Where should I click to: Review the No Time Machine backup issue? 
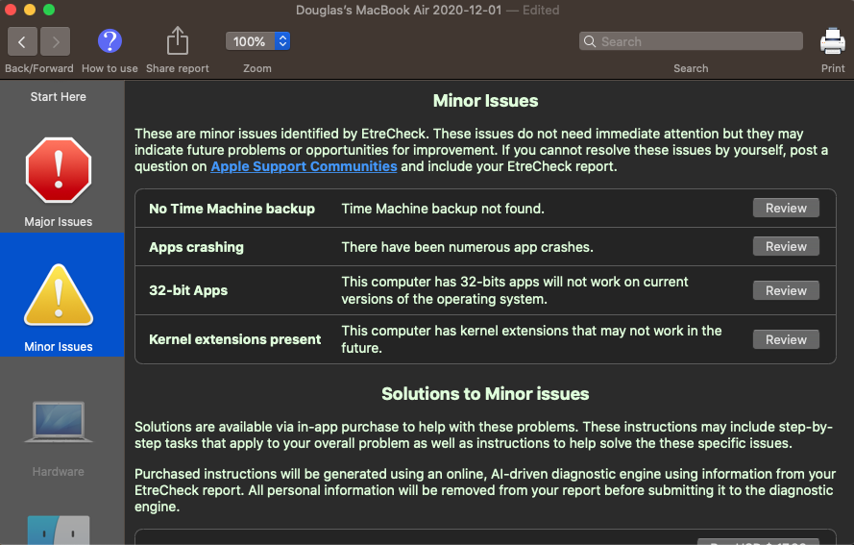tap(786, 209)
